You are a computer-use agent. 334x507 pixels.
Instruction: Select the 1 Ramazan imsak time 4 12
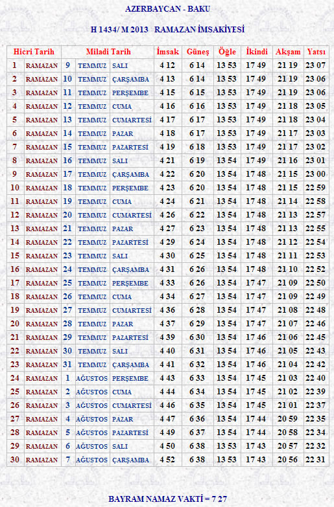click(167, 65)
